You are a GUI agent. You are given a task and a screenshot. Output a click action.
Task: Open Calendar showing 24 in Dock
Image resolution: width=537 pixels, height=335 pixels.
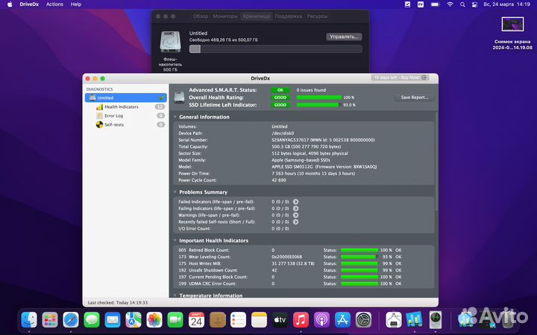pyautogui.click(x=196, y=320)
